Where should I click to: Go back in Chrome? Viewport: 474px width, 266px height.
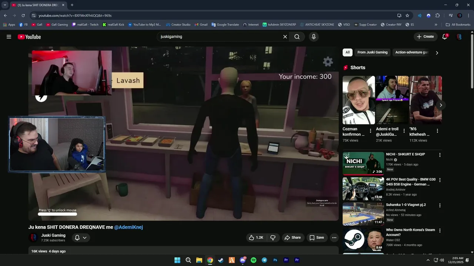pos(5,16)
